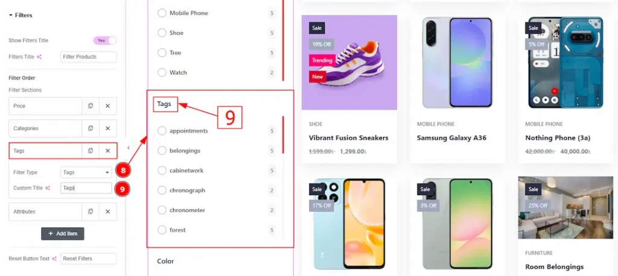
Task: Expand the Attributes filter item
Action: tap(45, 212)
